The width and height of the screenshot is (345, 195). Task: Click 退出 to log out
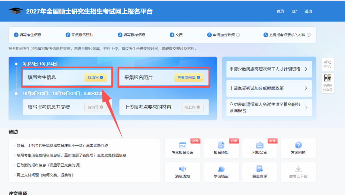[308, 11]
